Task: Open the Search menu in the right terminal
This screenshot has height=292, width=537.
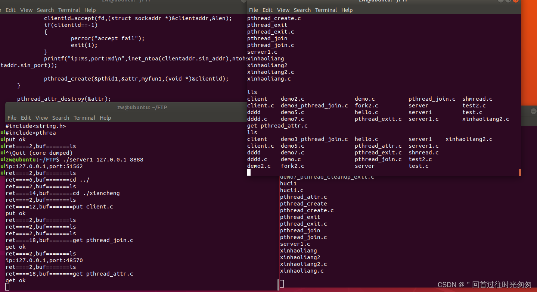Action: (x=302, y=10)
